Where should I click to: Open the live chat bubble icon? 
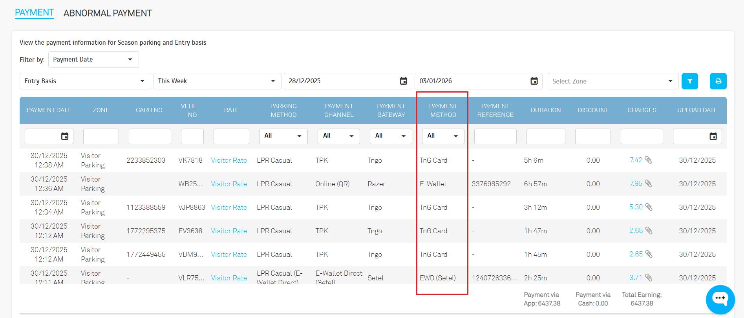point(720,299)
